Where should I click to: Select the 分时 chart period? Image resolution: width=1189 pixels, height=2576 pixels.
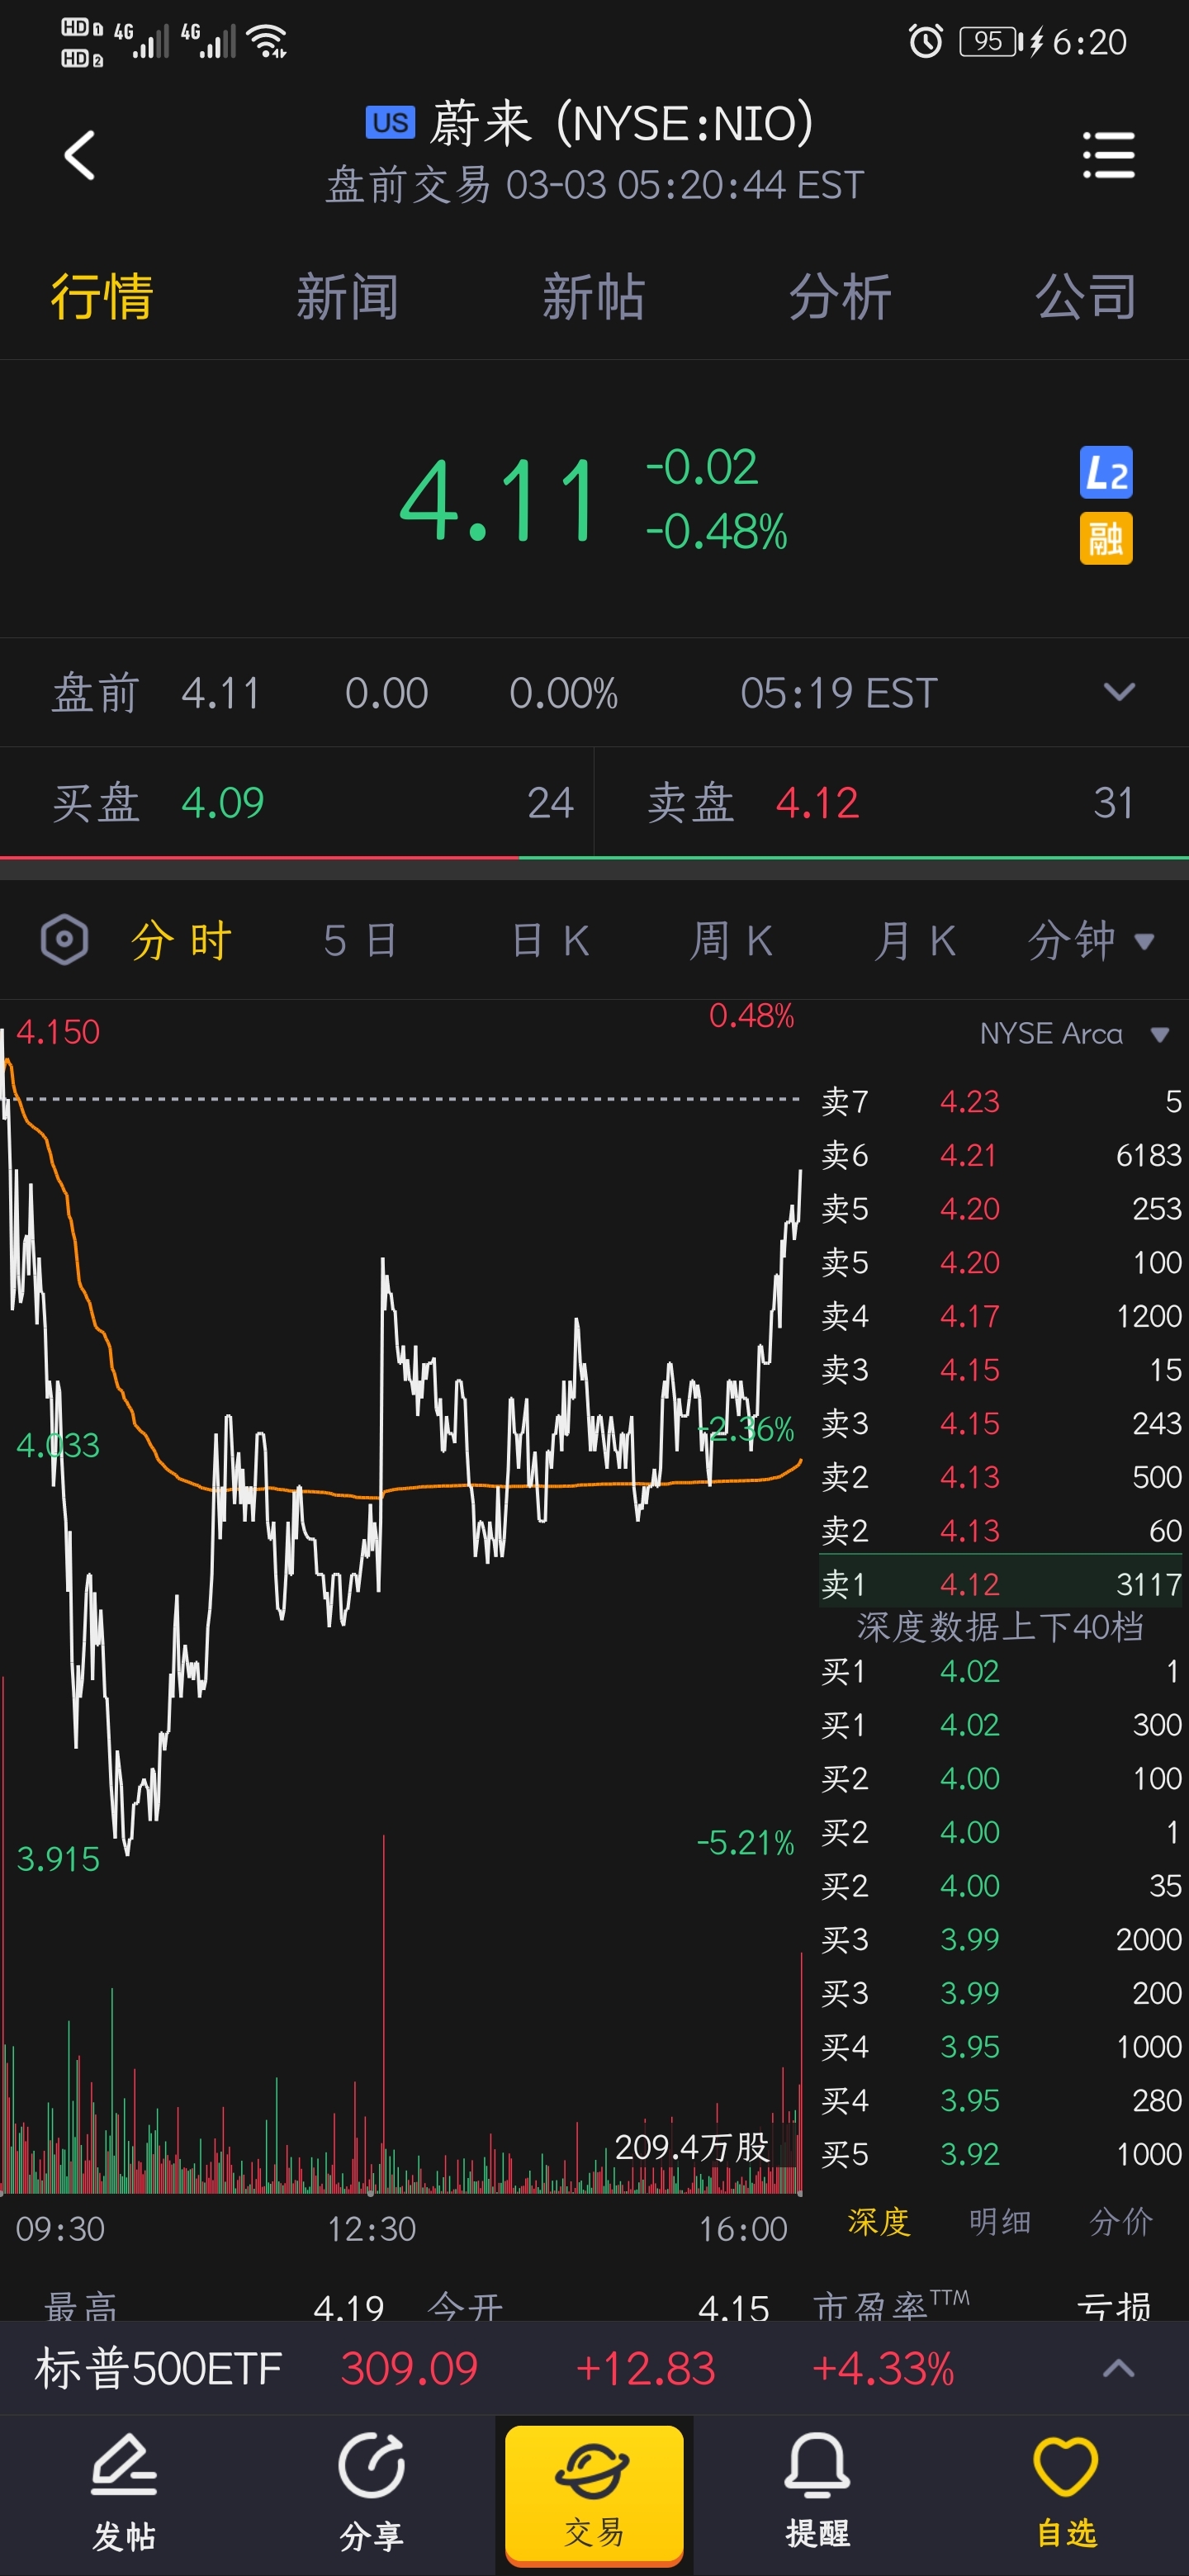(182, 941)
